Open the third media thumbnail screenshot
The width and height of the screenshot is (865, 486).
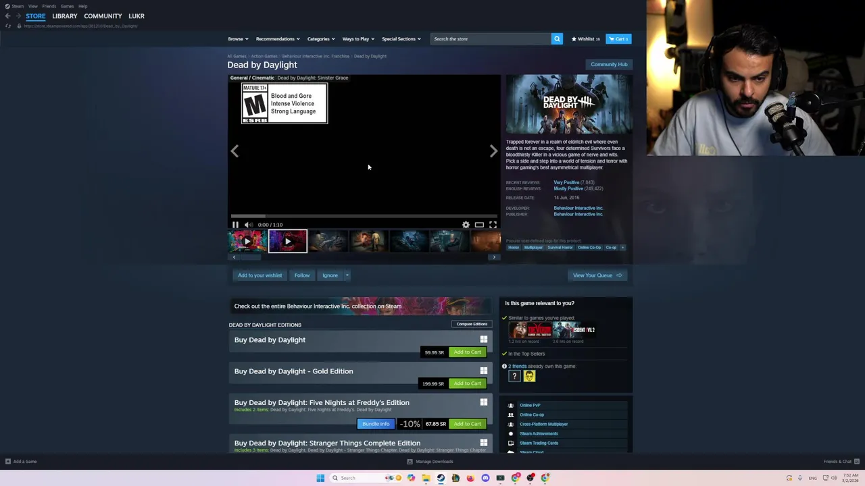(328, 241)
